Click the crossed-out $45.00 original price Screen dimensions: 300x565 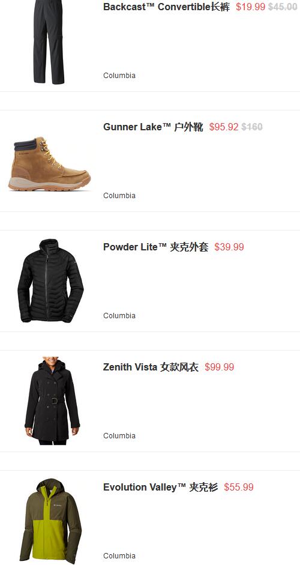283,7
